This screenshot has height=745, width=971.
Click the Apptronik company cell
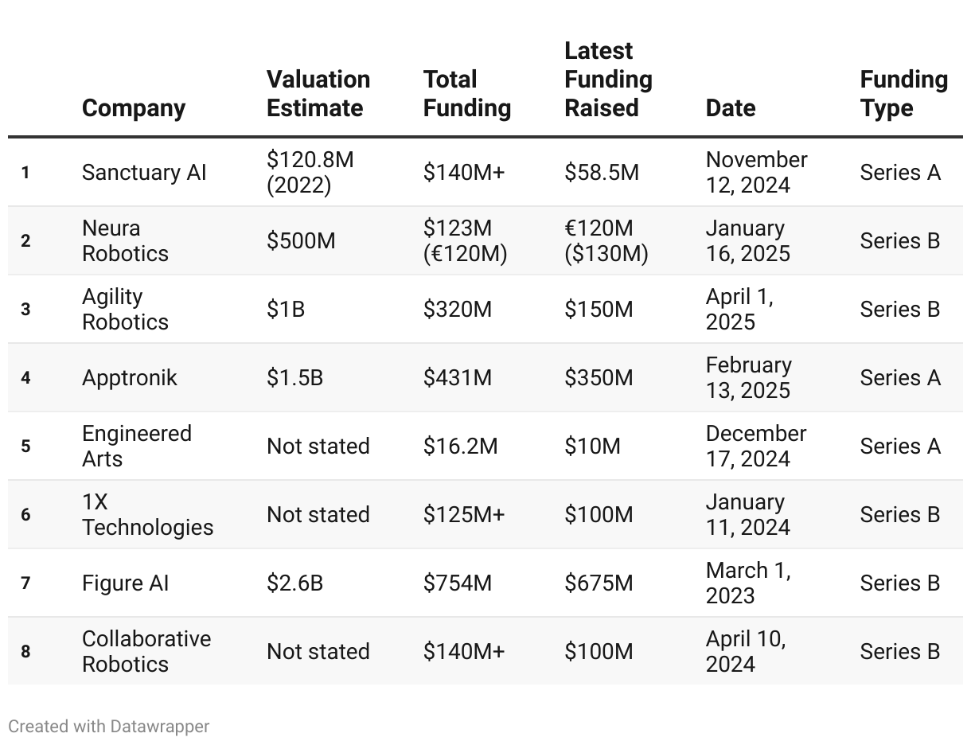(x=130, y=377)
